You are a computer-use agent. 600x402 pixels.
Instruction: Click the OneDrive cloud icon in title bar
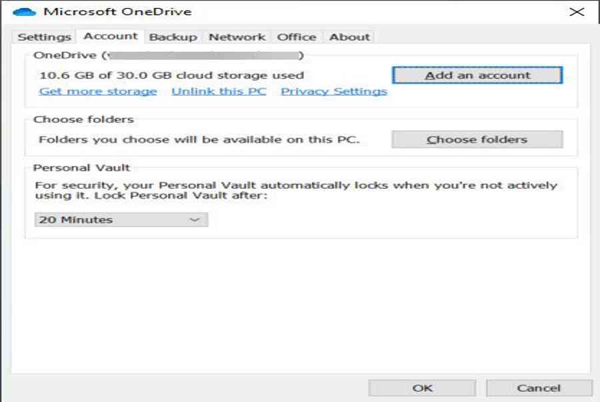tap(24, 12)
